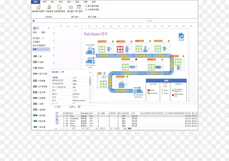The image size is (229, 161).
Task: Open the 全部 all pages dropdown
Action: pos(73,107)
